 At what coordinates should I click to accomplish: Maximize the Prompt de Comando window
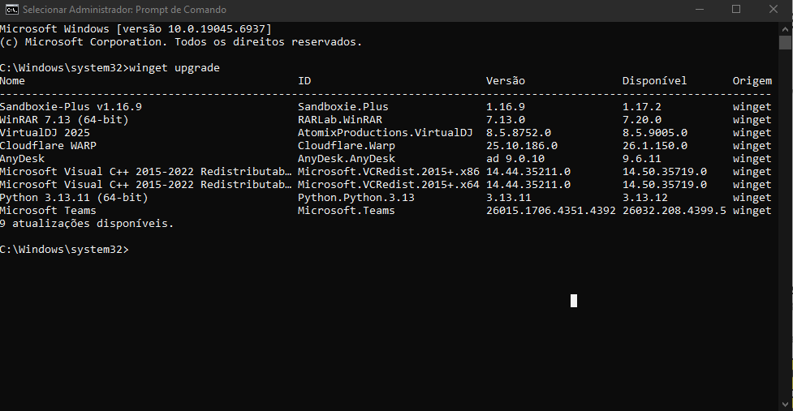point(736,10)
